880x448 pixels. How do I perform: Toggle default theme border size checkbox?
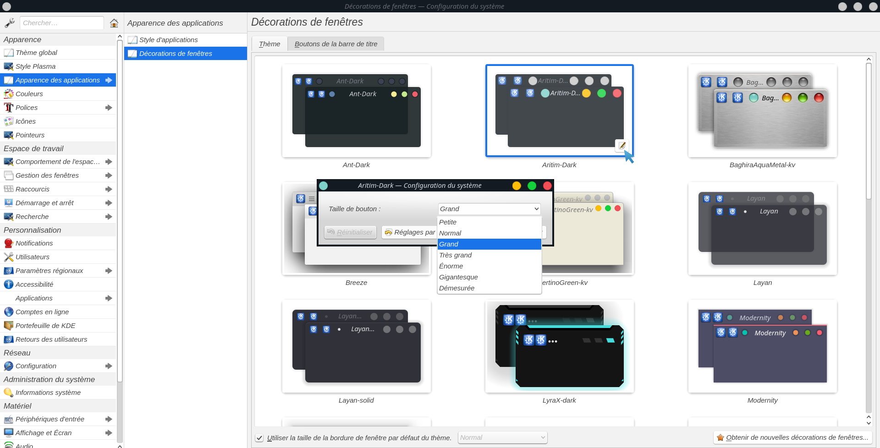259,438
